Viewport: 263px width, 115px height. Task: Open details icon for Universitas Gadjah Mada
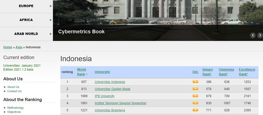click(x=195, y=89)
